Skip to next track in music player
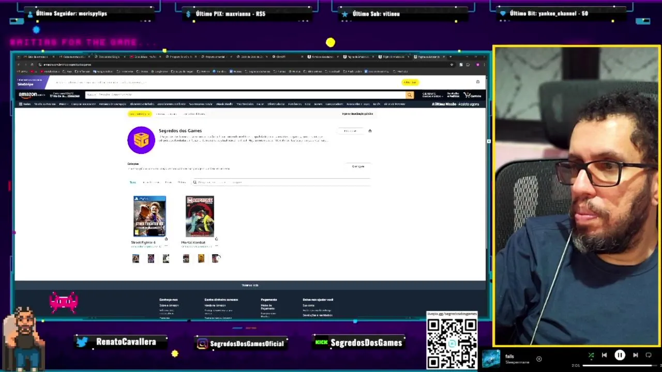The image size is (662, 372). point(635,355)
